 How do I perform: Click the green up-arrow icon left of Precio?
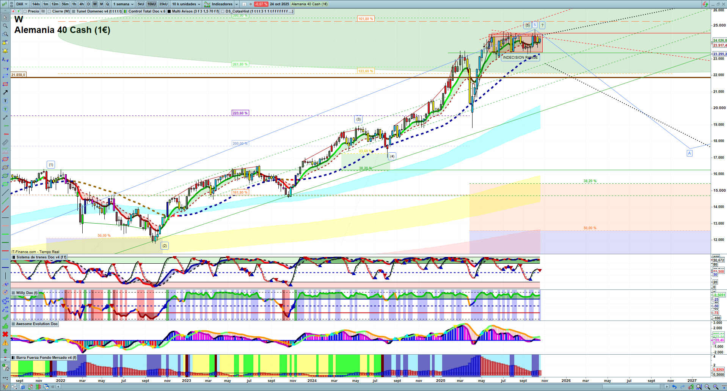point(19,11)
